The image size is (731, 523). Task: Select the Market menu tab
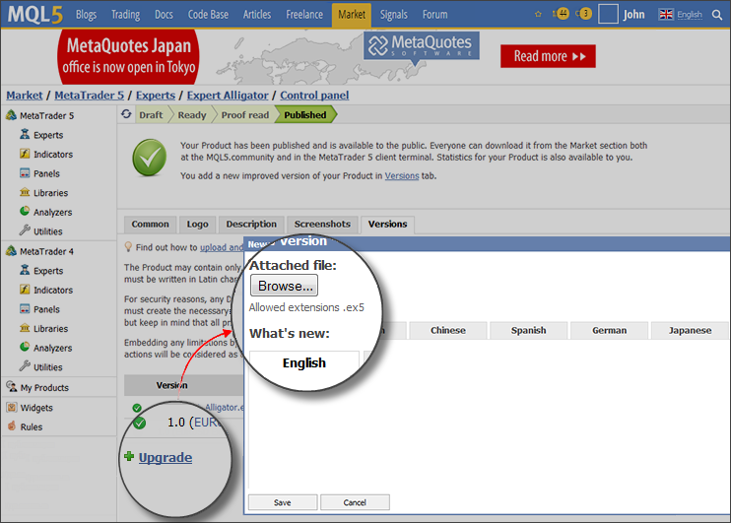(x=352, y=15)
